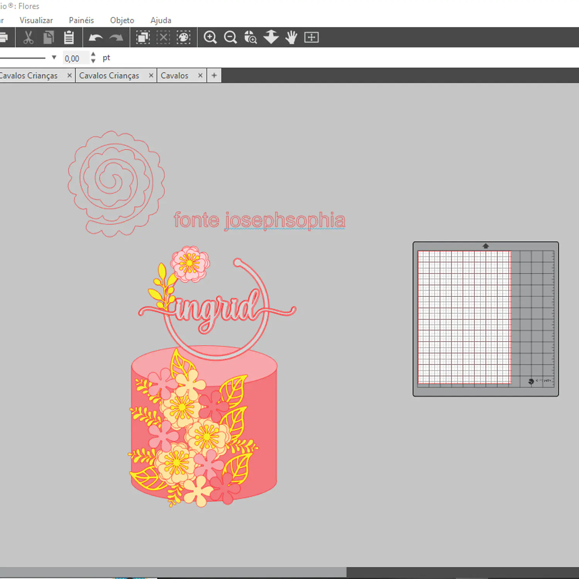
Task: Click the Paste clipboard icon
Action: pos(69,37)
